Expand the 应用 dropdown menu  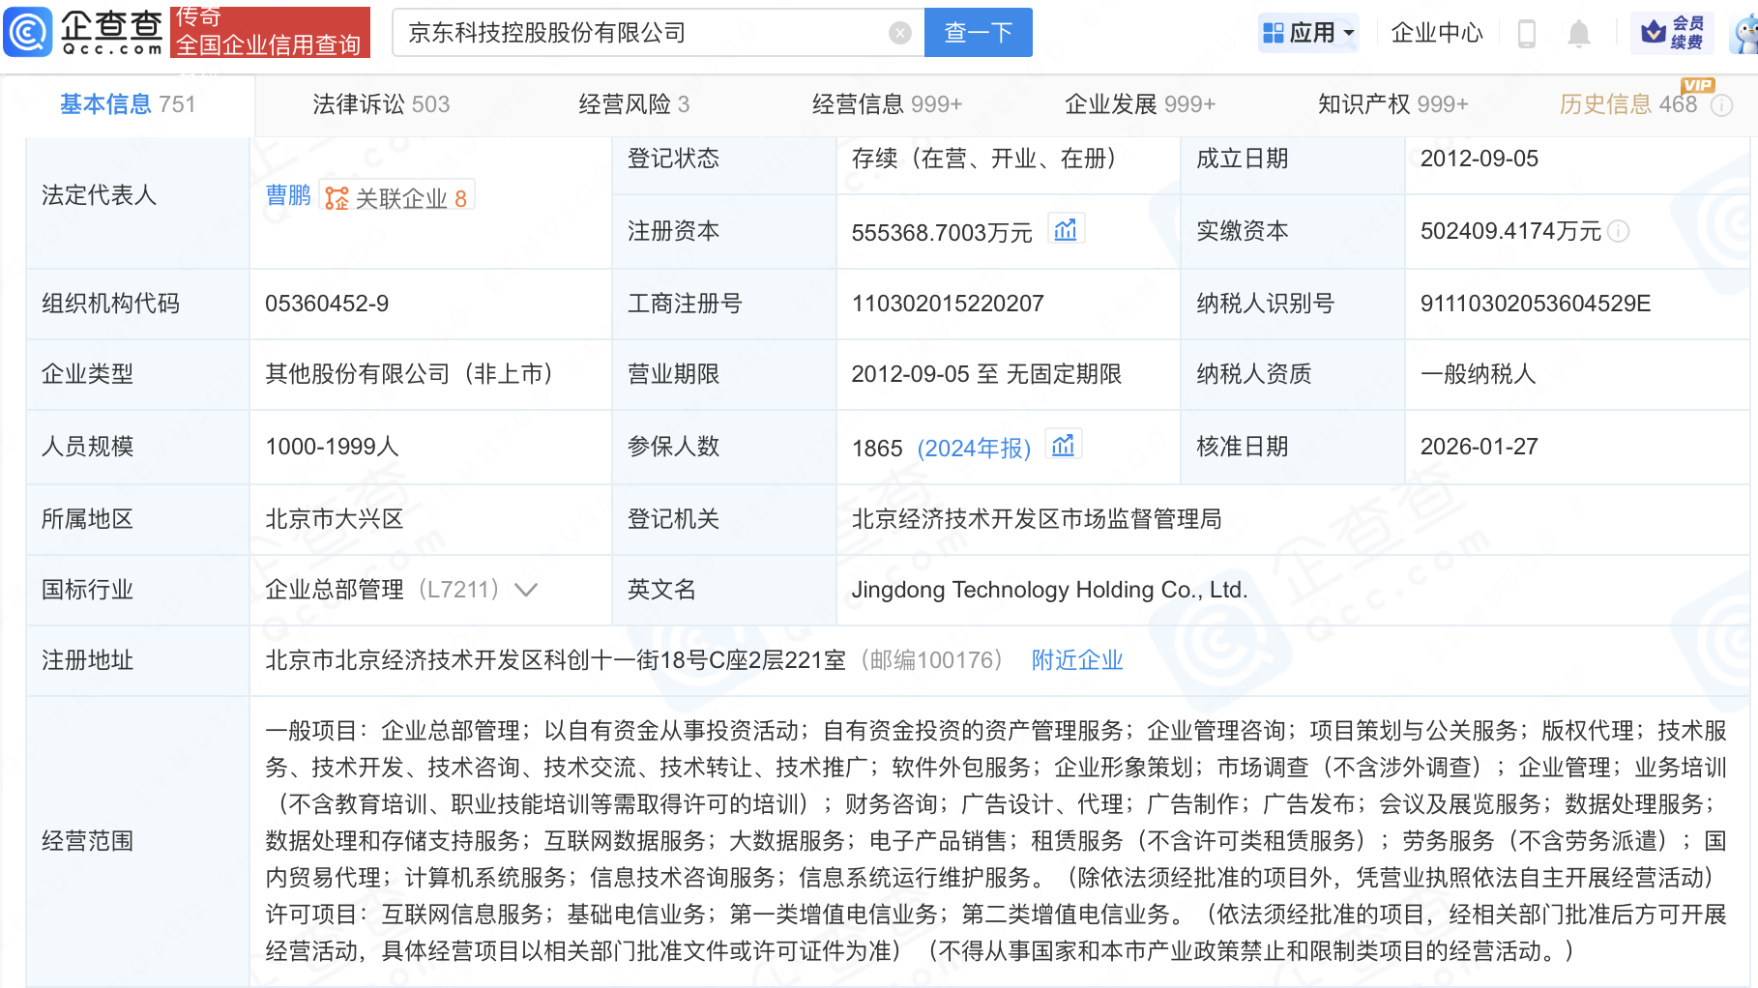[x=1310, y=33]
